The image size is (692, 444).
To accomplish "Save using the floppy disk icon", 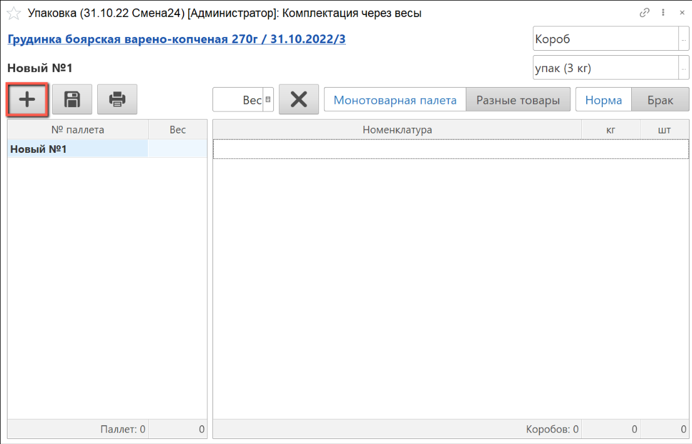I will tap(72, 100).
